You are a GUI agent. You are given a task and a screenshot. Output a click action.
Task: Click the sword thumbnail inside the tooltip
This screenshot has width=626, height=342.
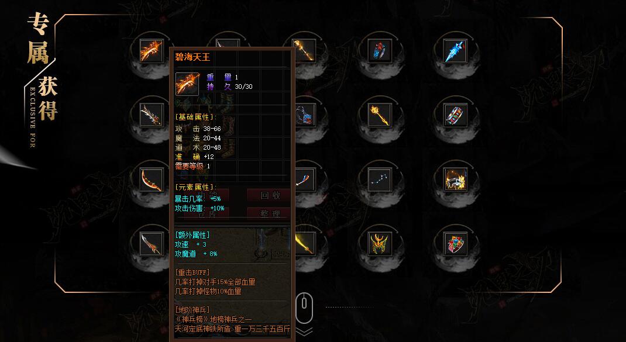click(x=187, y=84)
